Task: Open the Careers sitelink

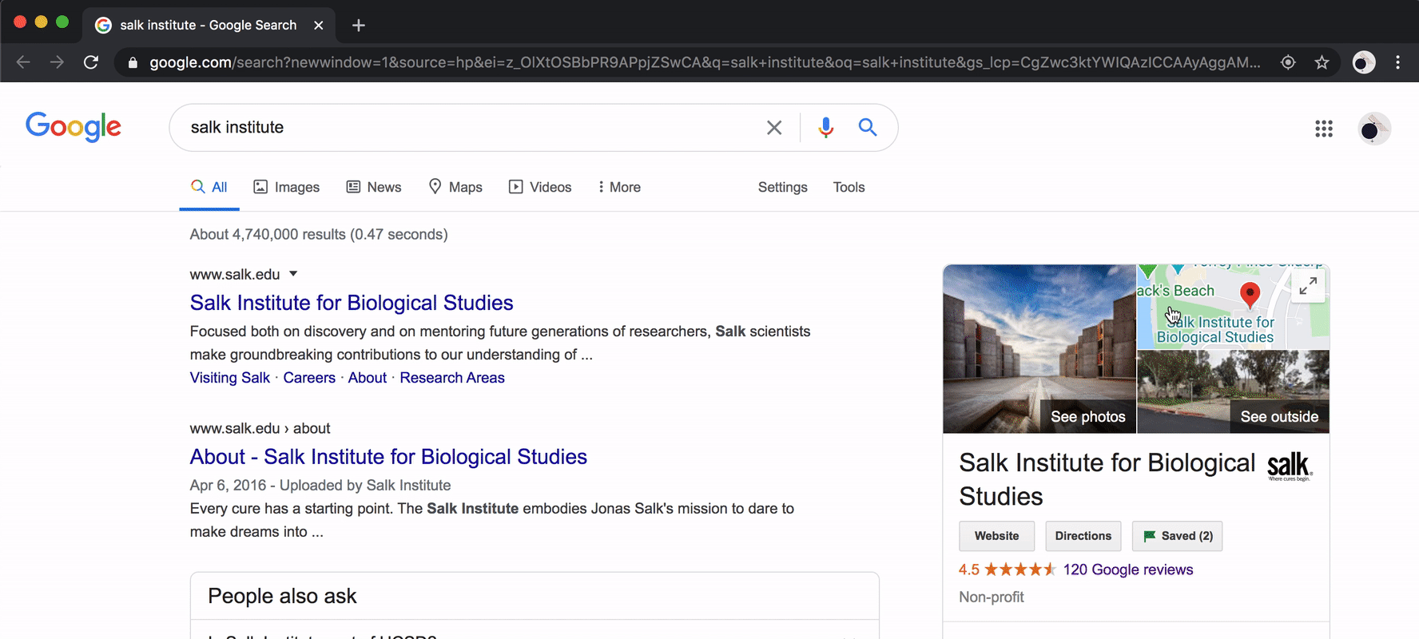Action: (x=309, y=378)
